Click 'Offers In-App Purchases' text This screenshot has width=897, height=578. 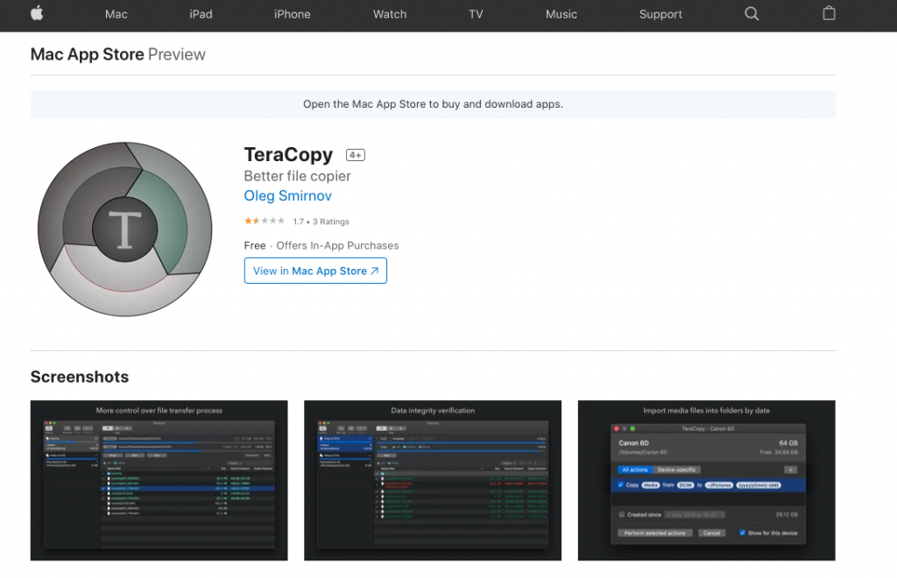click(x=337, y=245)
